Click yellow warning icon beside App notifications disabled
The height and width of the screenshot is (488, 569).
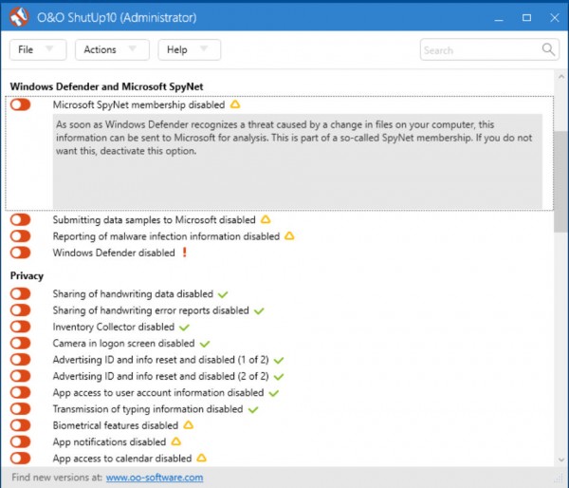[176, 441]
